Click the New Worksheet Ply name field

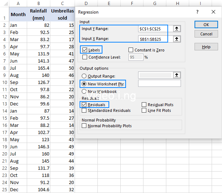[x=160, y=83]
